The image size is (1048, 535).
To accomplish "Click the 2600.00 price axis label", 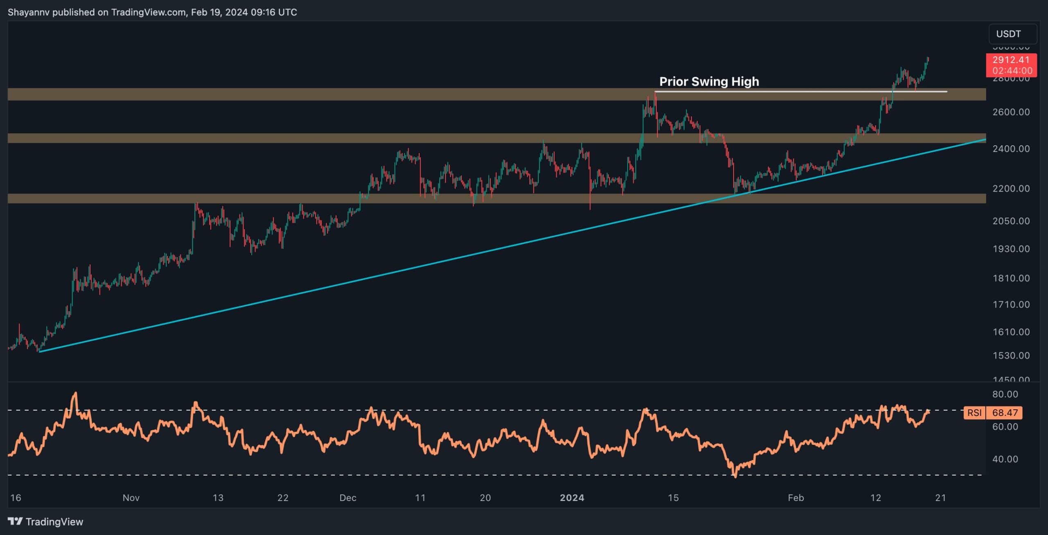I will pos(1011,112).
